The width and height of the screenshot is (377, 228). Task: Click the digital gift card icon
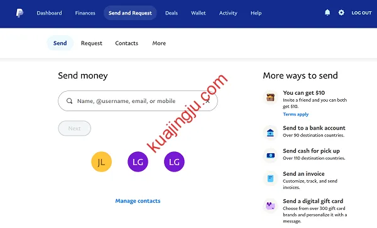tap(270, 205)
